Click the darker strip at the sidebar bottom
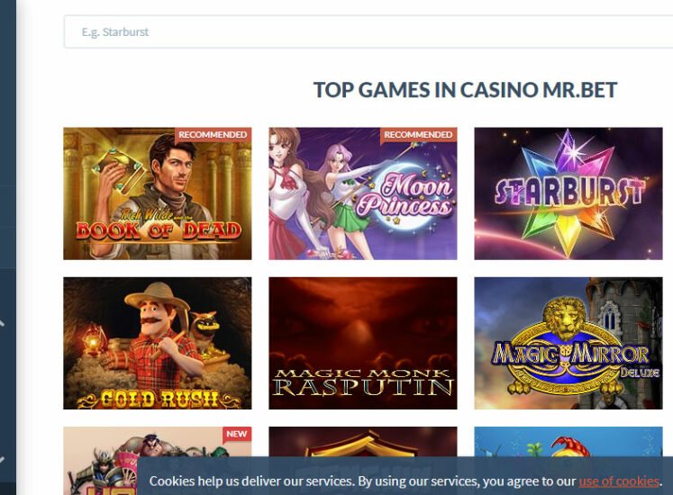 pos(8,488)
